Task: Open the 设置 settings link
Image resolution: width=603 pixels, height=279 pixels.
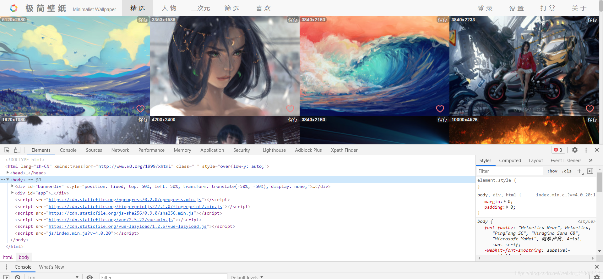Action: (517, 8)
